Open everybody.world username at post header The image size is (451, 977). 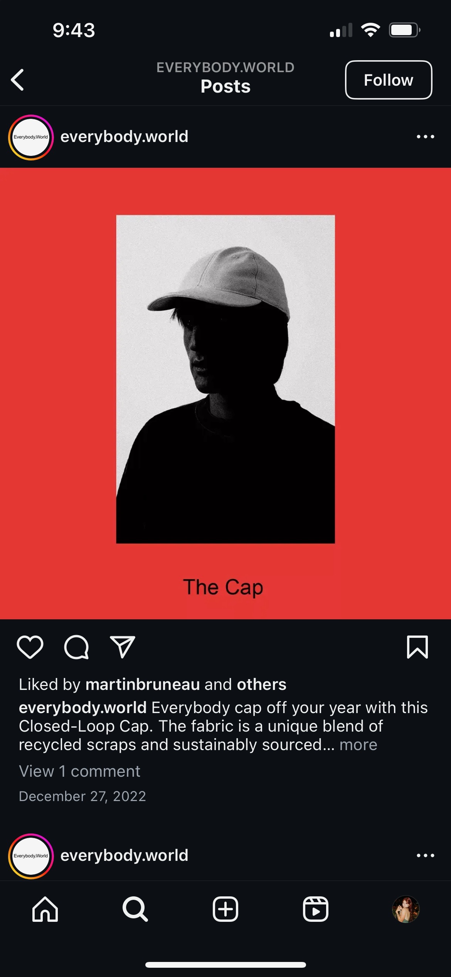click(x=125, y=137)
